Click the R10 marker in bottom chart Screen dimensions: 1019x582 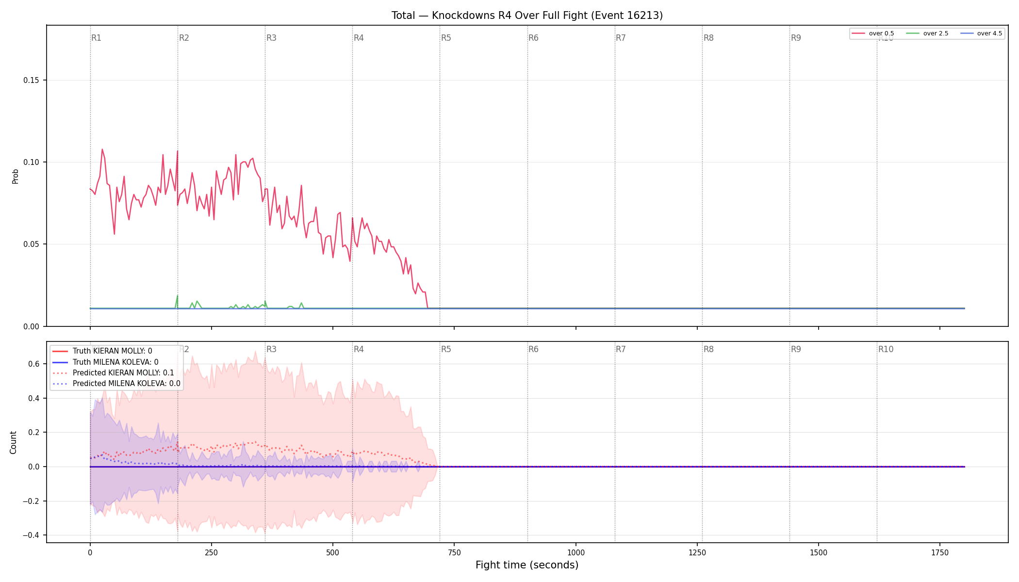[x=886, y=349]
